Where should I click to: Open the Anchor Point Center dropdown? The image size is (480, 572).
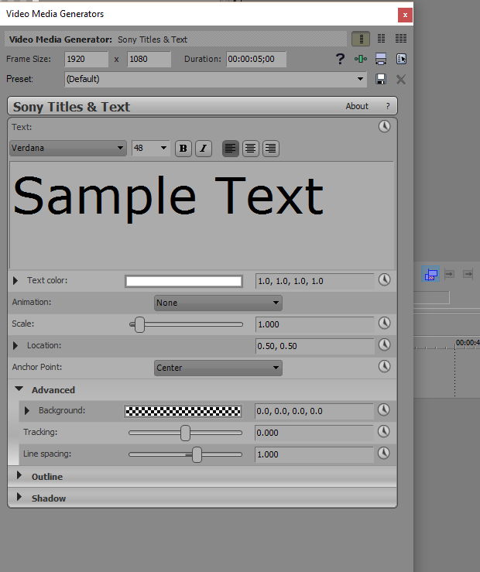coord(218,368)
